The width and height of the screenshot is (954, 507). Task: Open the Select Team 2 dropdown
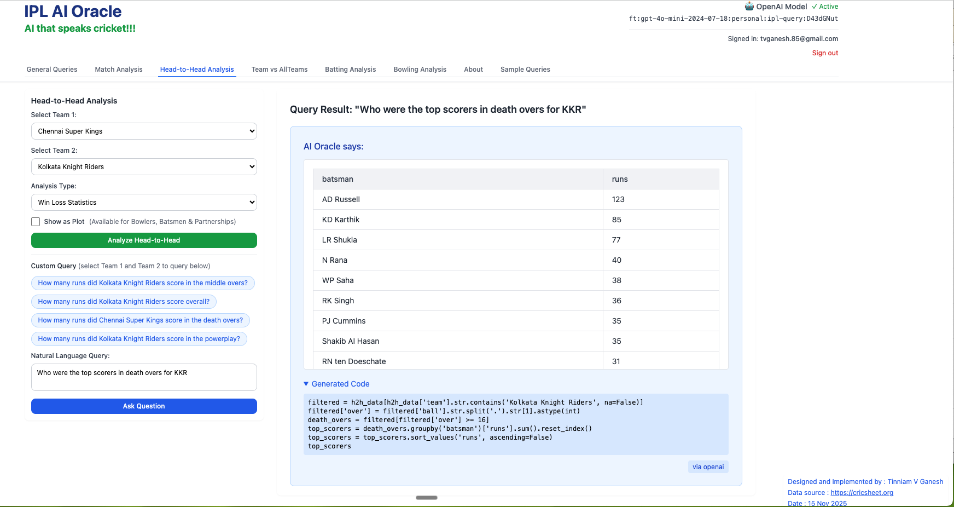144,167
